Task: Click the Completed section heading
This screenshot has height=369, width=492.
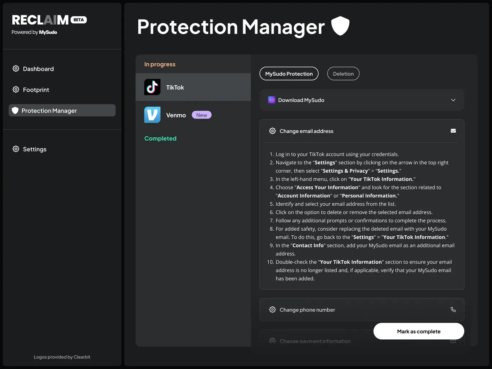Action: [x=160, y=138]
